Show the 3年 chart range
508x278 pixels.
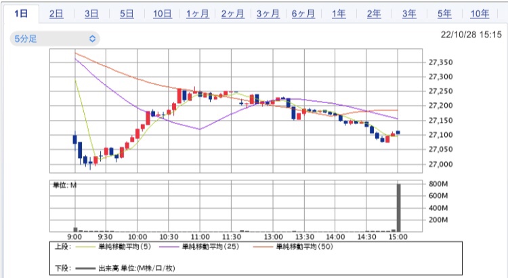click(409, 14)
